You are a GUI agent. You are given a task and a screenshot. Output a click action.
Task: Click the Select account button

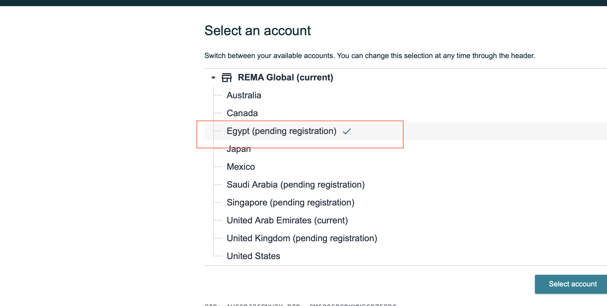pyautogui.click(x=571, y=284)
